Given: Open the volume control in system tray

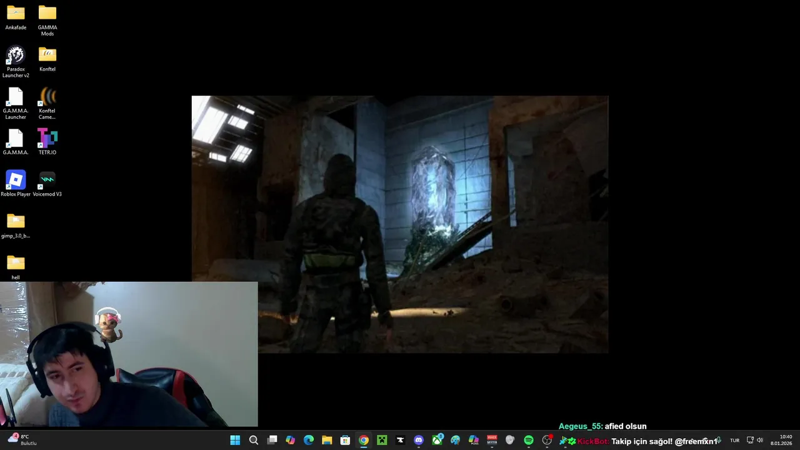Looking at the screenshot, I should pos(760,441).
